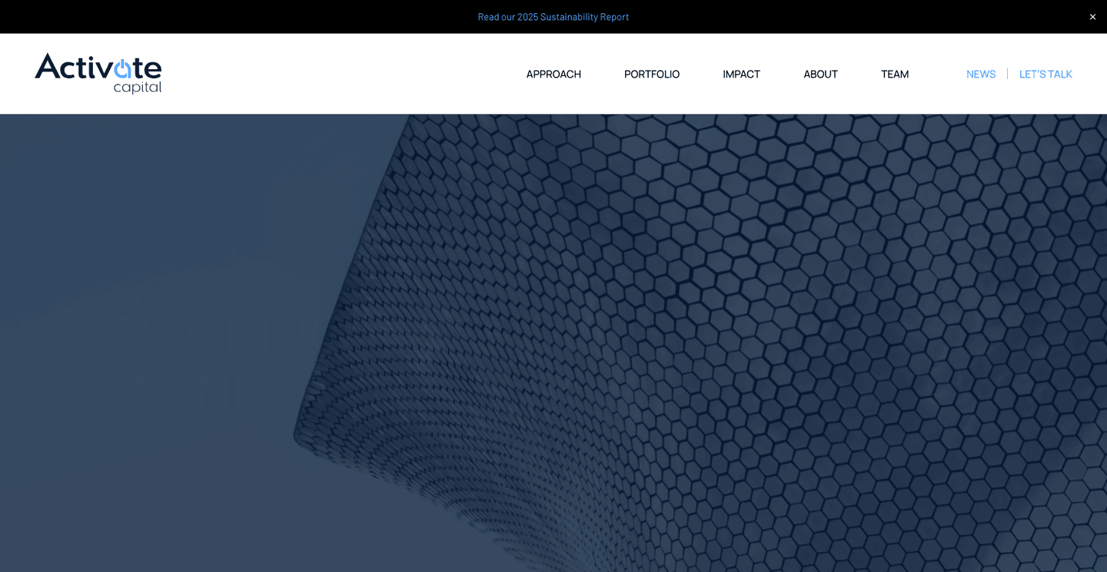The height and width of the screenshot is (572, 1107).
Task: Click LET'S TALK in the header
Action: tap(1045, 74)
